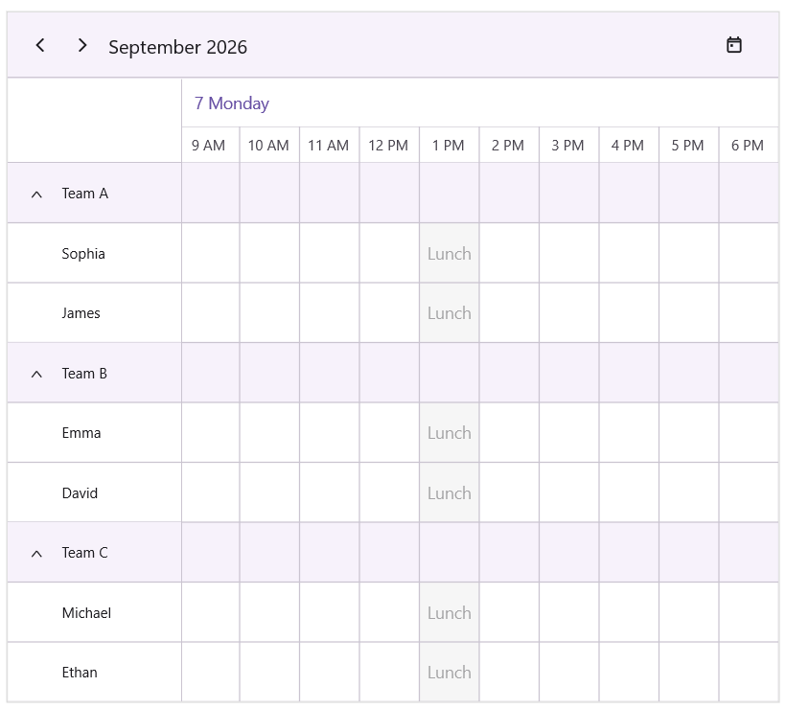Click the 2 PM time header
786x709 pixels.
click(509, 145)
